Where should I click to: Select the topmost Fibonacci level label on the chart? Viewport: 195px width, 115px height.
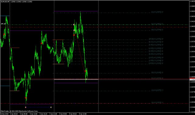pos(157,12)
